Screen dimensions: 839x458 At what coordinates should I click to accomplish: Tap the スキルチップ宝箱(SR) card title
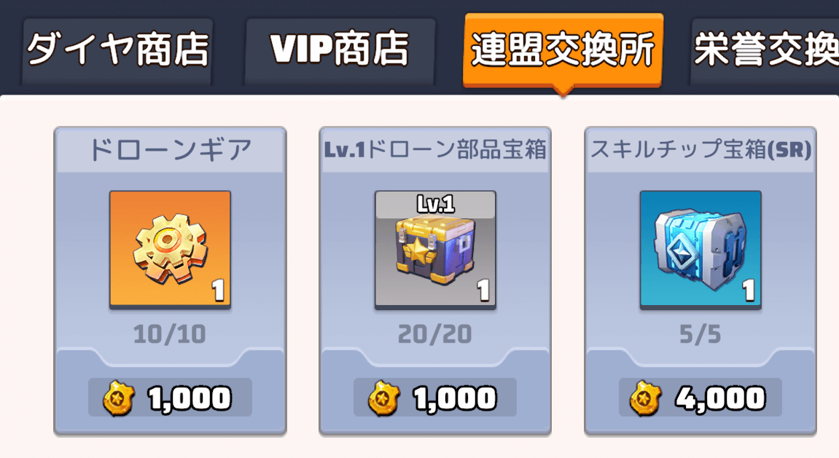[701, 150]
